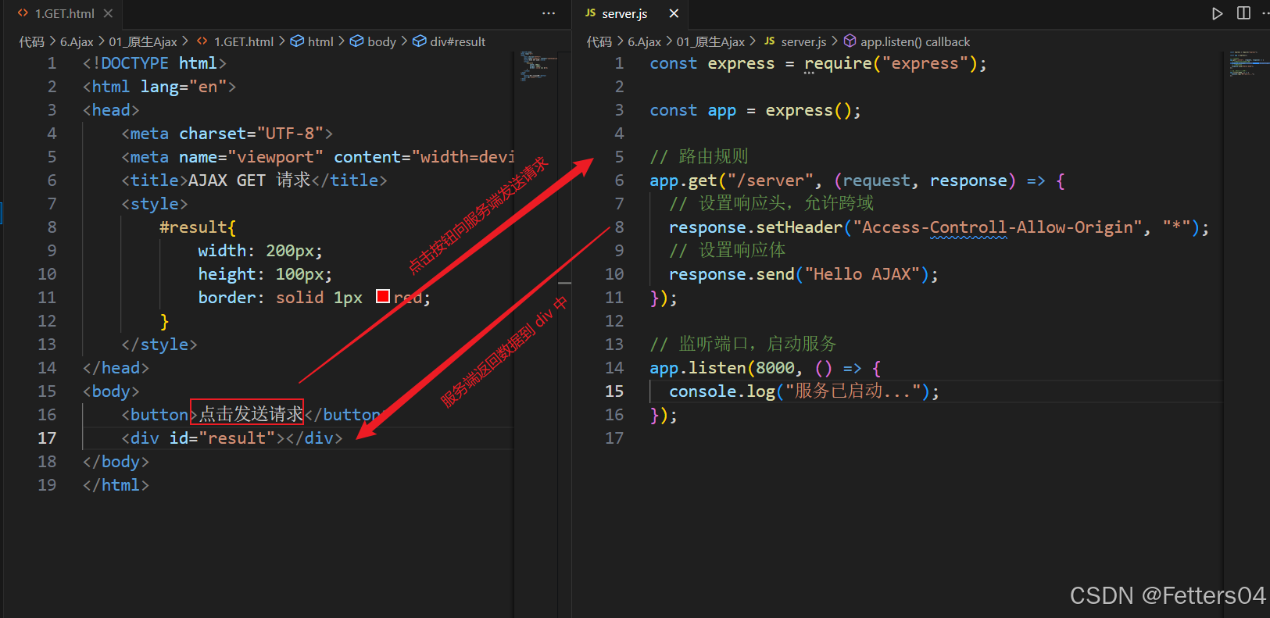The image size is (1270, 618).
Task: Click the "AJAX GET 请求" title text
Action: click(x=249, y=180)
